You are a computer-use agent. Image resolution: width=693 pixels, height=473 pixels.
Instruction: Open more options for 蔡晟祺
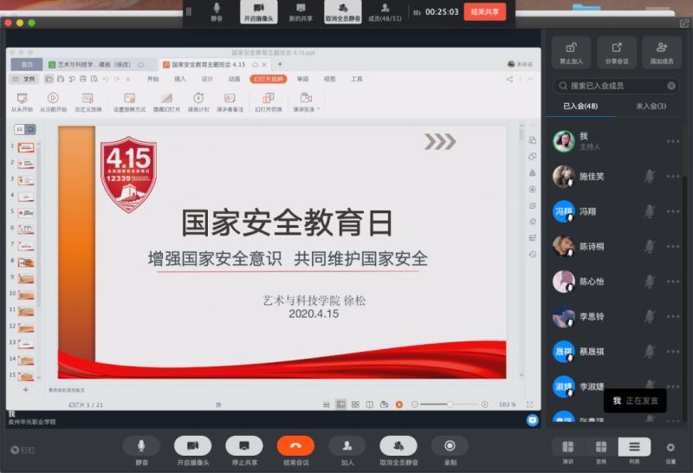coord(673,352)
